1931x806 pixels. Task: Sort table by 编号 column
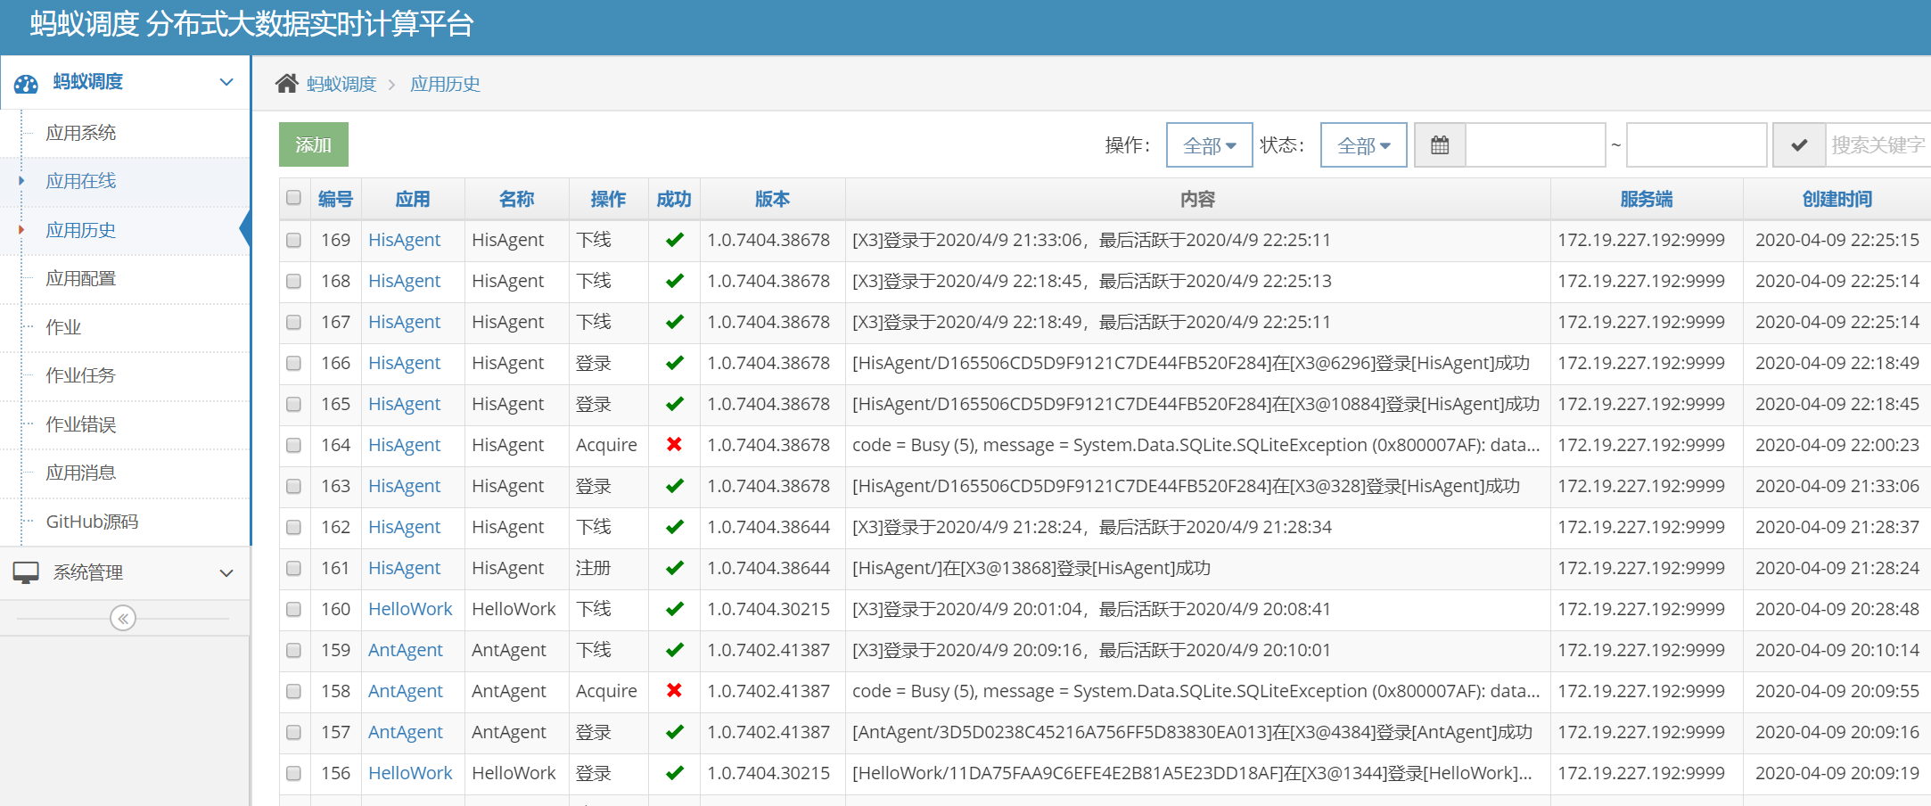click(335, 199)
